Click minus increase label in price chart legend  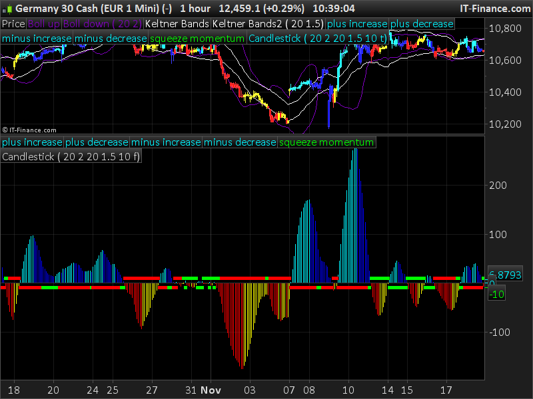(37, 39)
